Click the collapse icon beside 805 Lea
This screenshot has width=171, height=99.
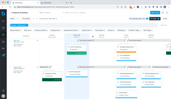pyautogui.click(x=10, y=41)
